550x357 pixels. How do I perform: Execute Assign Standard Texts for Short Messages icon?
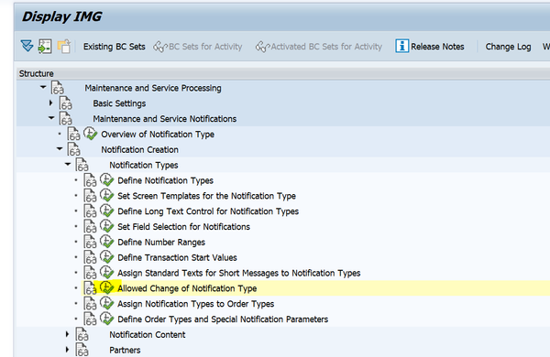[x=107, y=273]
